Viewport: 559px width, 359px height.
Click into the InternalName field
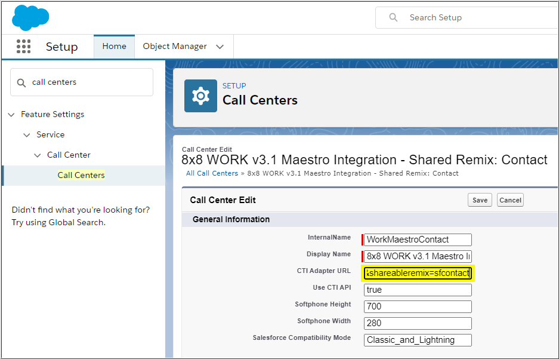coord(418,240)
